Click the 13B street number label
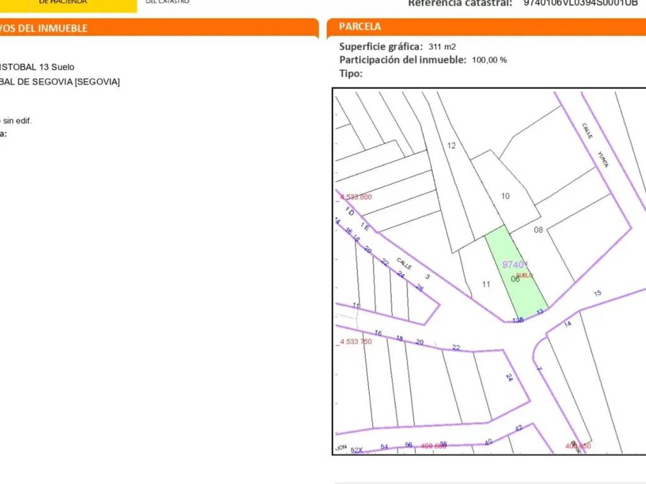646x484 pixels. (x=517, y=320)
